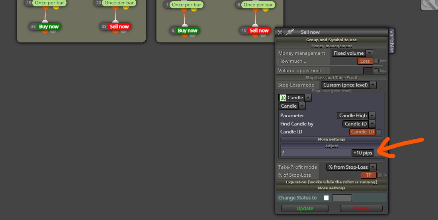The width and height of the screenshot is (438, 220).
Task: Open the second Candle dropdown below icon
Action: (292, 106)
